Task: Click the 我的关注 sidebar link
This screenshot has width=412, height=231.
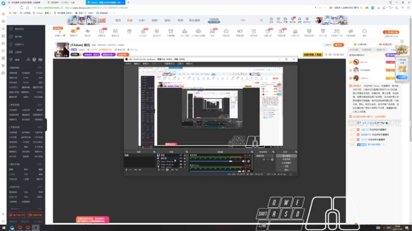Action: click(x=19, y=29)
